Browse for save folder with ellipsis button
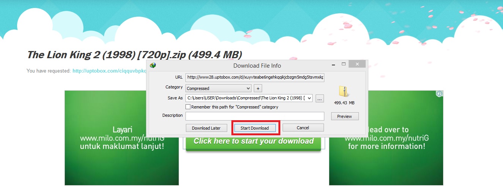 319,98
